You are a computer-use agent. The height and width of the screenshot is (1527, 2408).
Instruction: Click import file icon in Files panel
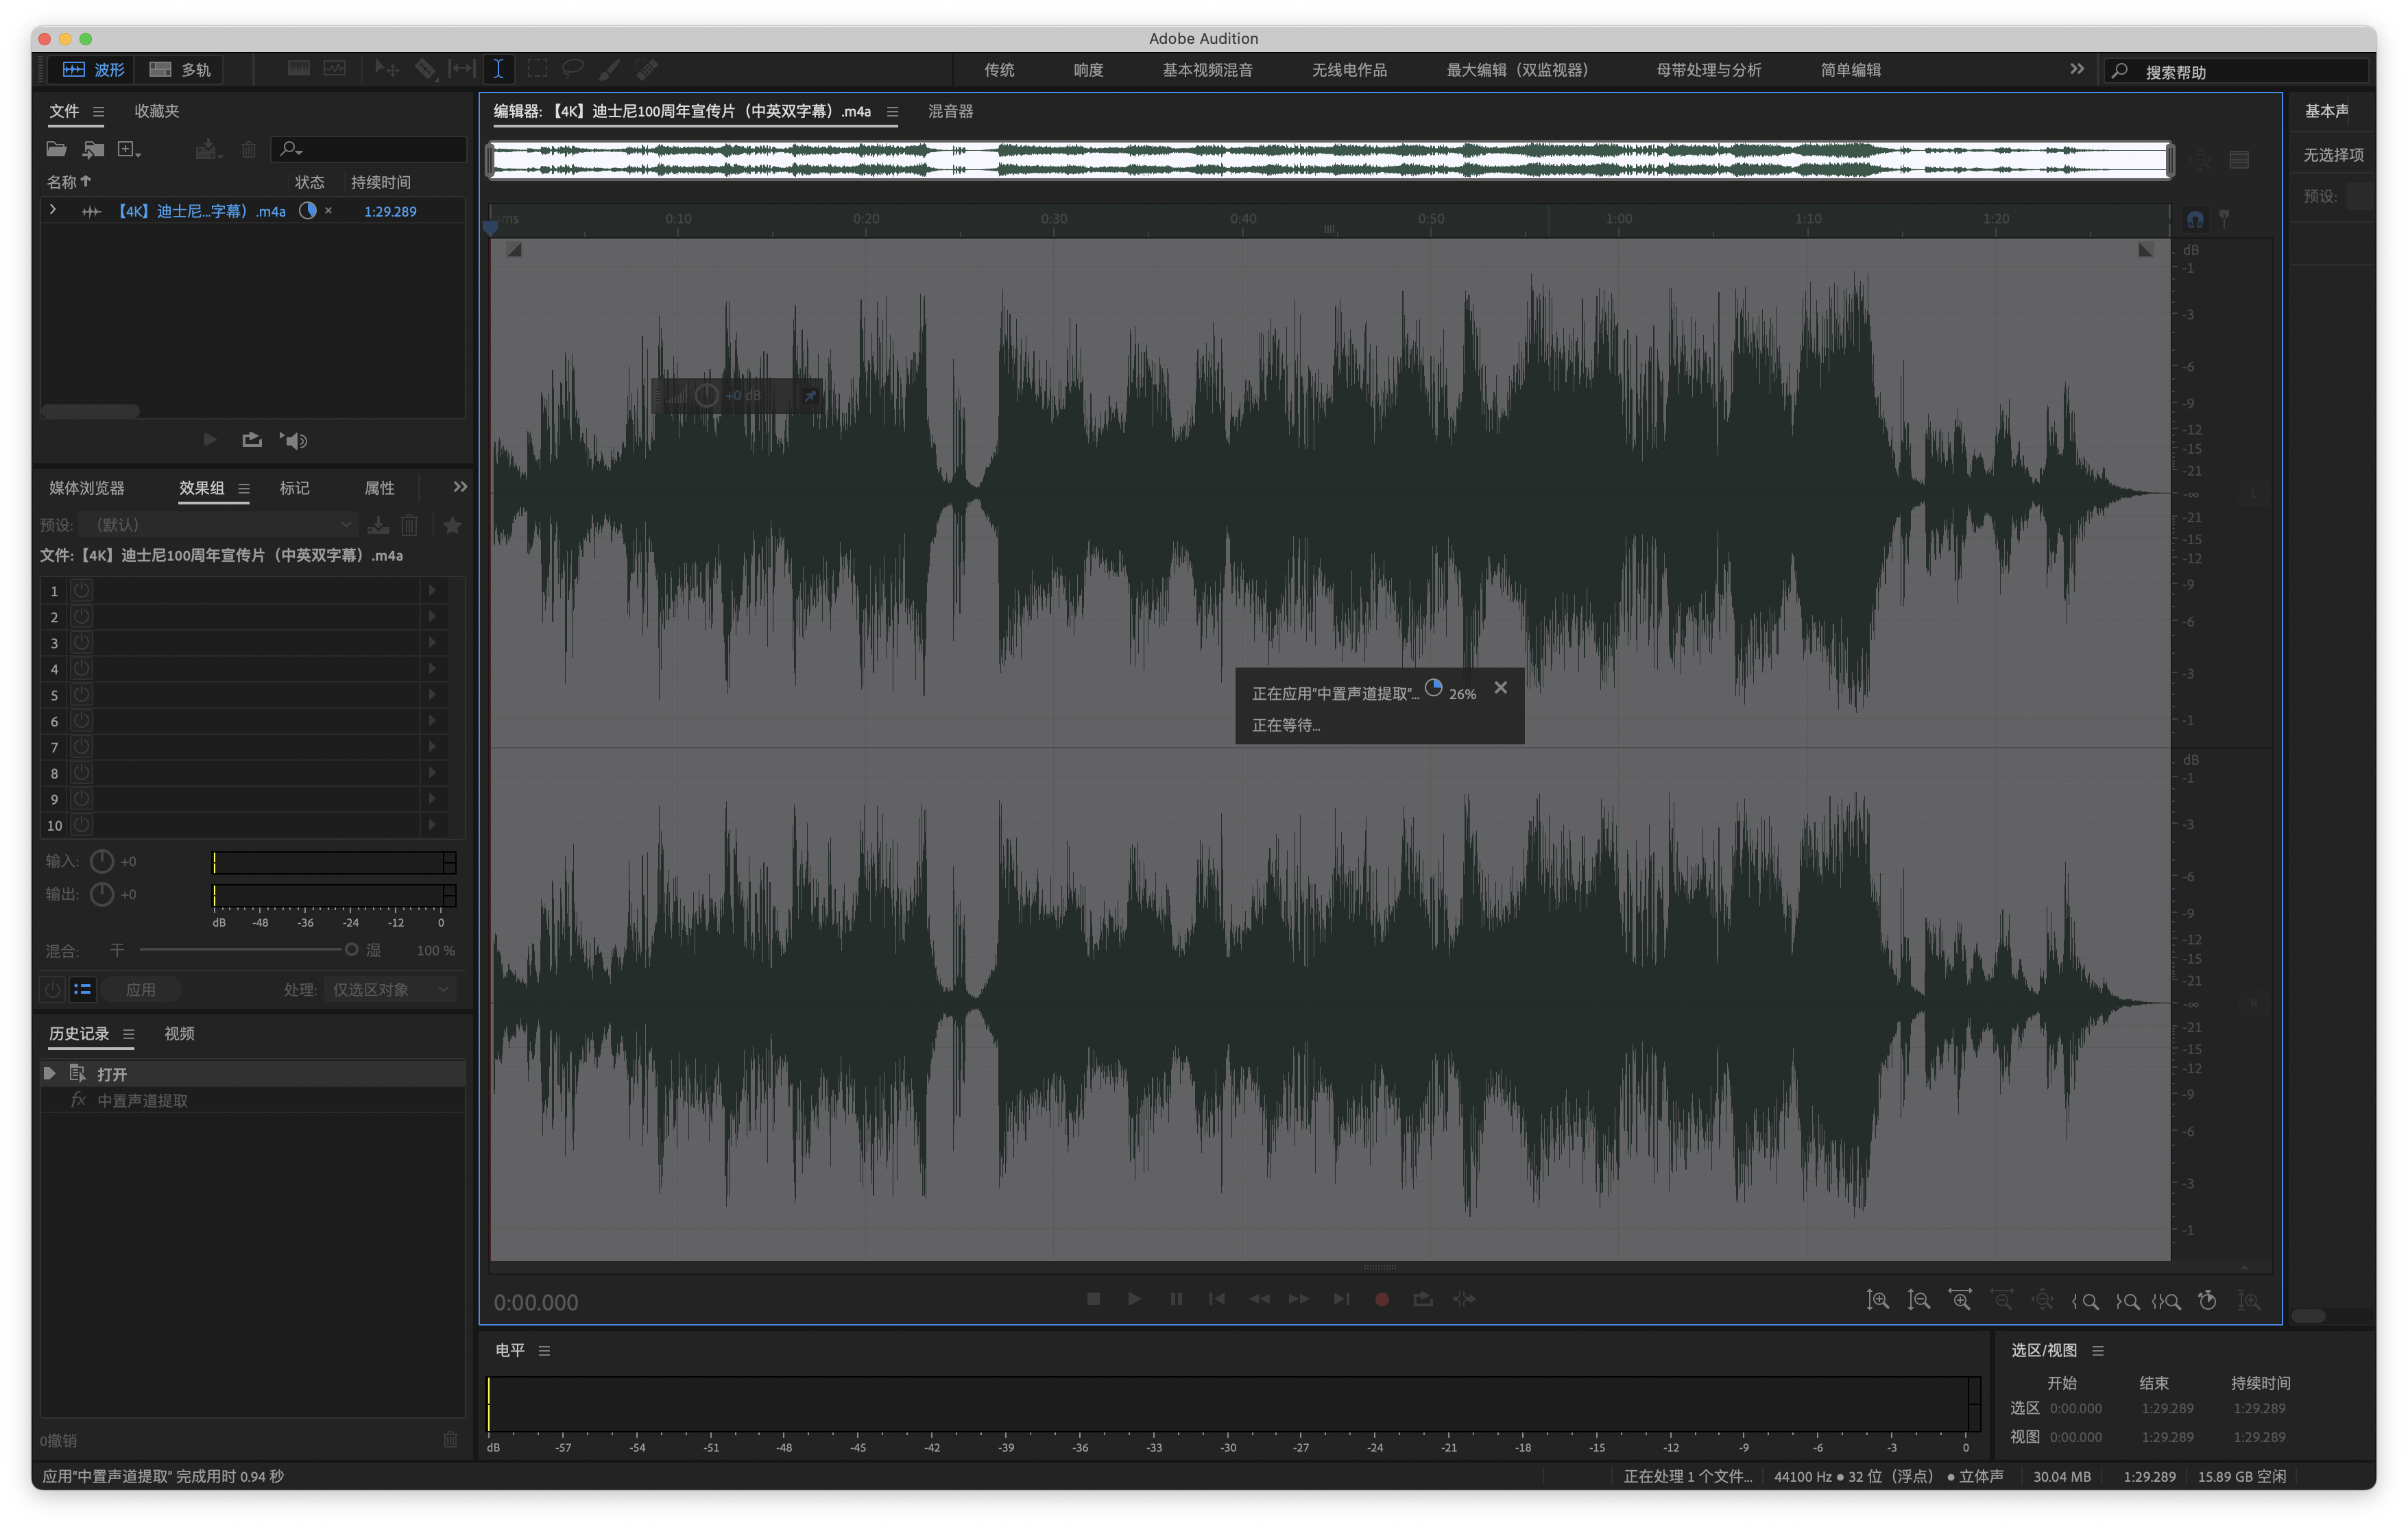pos(93,150)
